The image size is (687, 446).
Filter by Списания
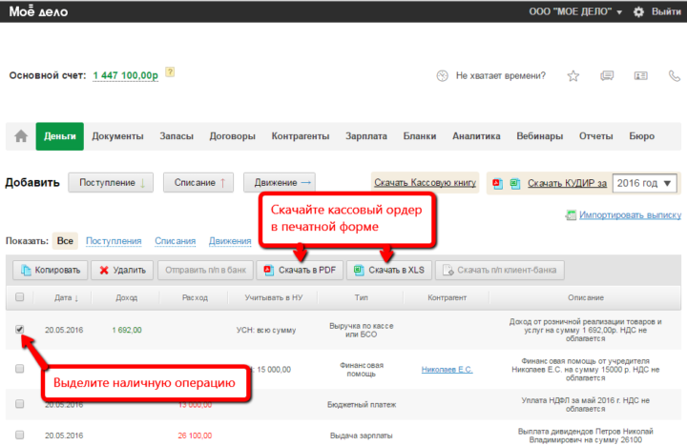click(x=175, y=241)
